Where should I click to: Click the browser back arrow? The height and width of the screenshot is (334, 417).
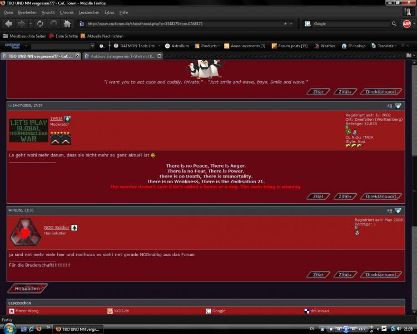[9, 23]
